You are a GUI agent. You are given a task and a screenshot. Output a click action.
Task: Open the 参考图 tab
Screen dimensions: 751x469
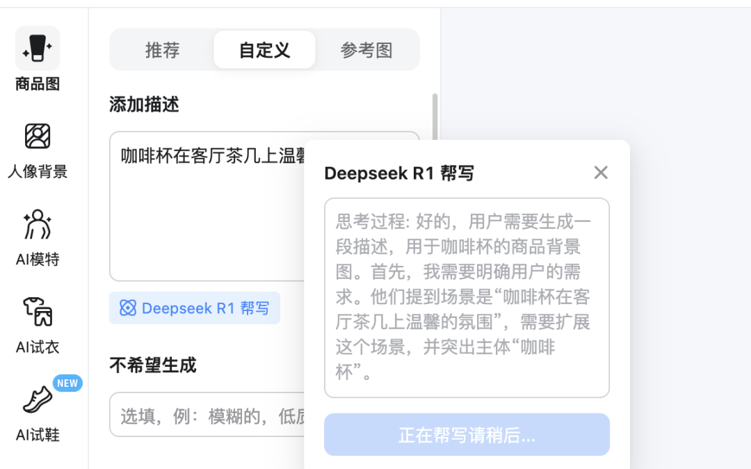click(366, 50)
